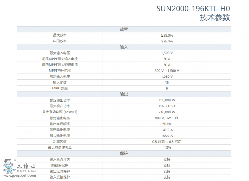Click the 最大输入电压 label cell
This screenshot has width=249, height=181.
coord(60,53)
